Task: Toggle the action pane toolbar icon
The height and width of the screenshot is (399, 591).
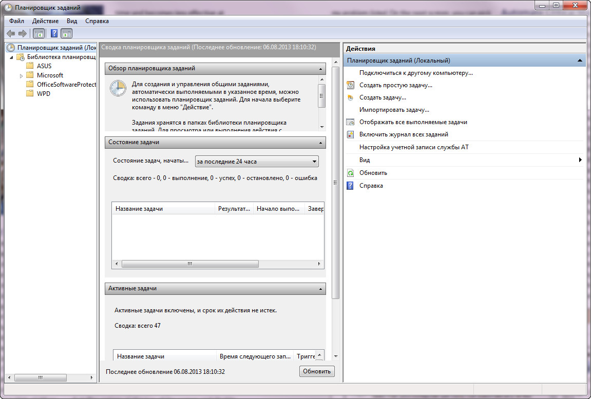Action: coord(67,33)
